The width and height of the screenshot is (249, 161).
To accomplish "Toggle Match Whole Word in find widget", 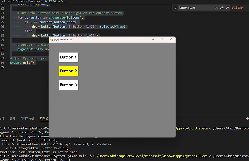I will [x=222, y=7].
